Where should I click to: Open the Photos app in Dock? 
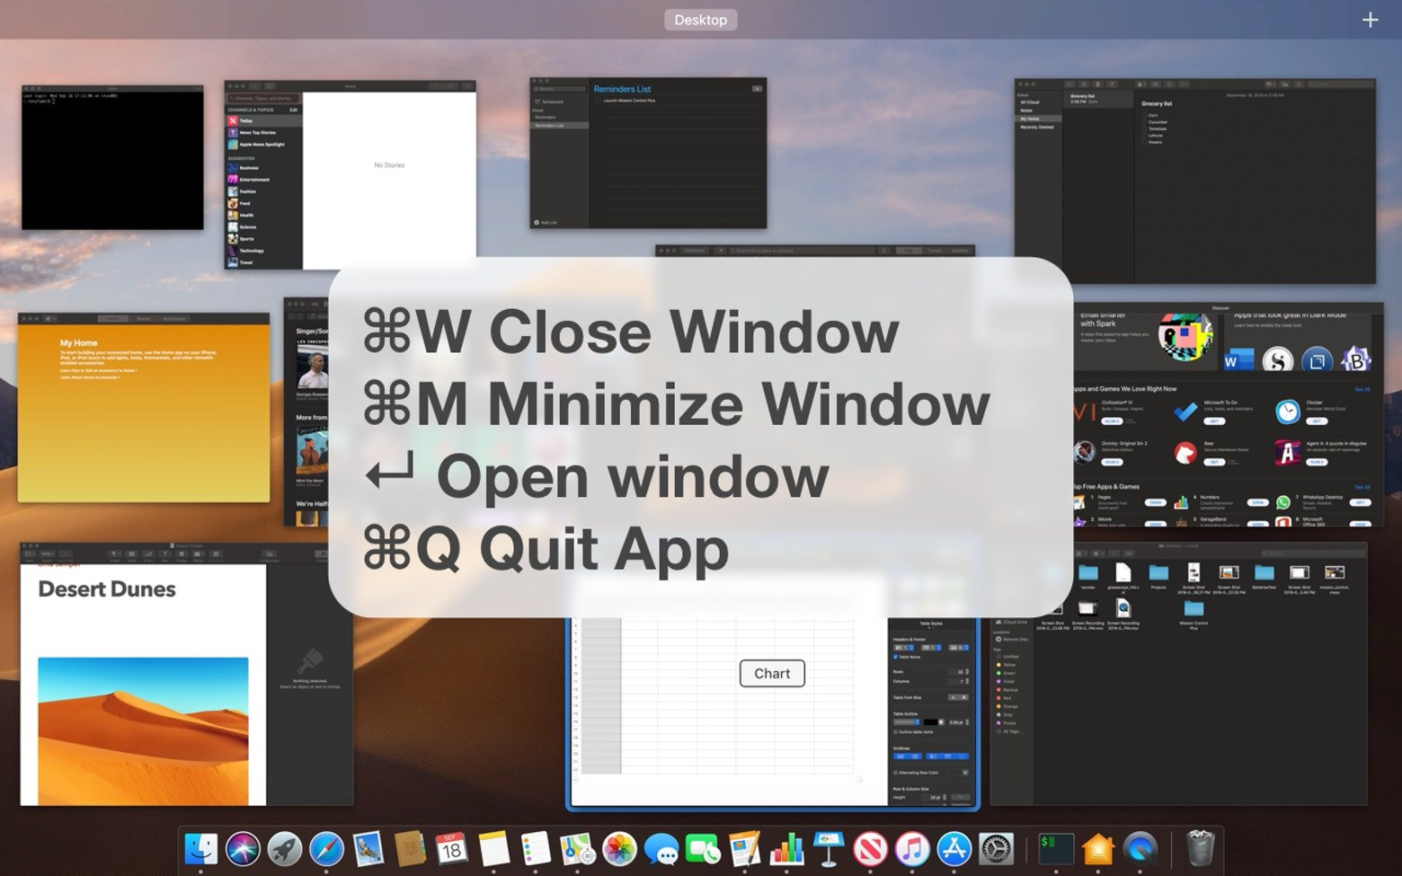619,849
